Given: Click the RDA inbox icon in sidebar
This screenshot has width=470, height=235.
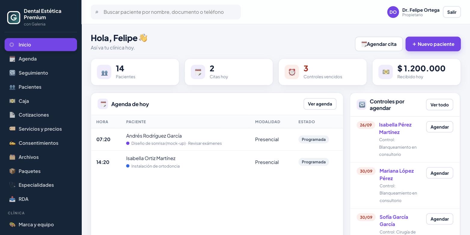Looking at the screenshot, I should click(x=12, y=199).
